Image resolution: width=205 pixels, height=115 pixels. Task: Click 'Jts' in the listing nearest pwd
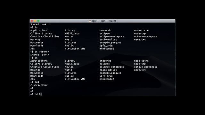(x=32, y=79)
